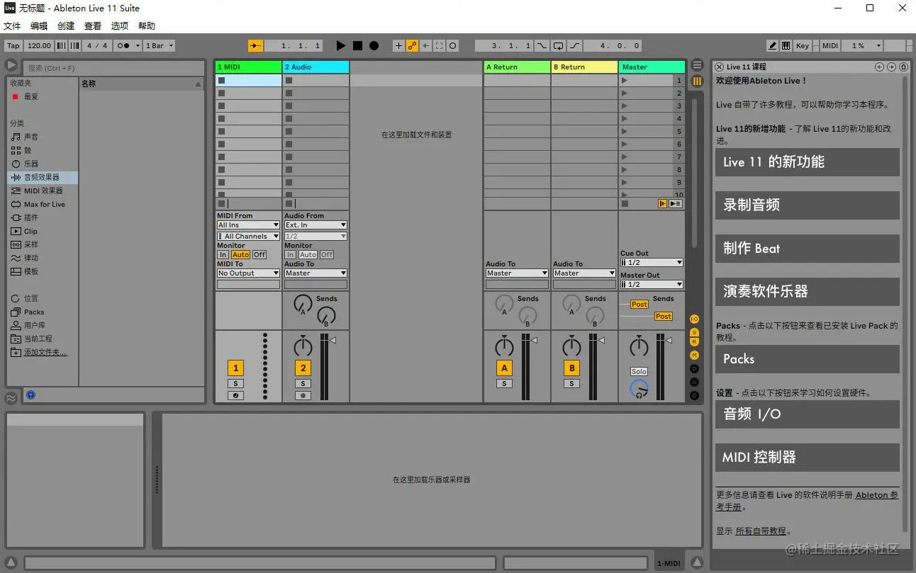The image size is (916, 573).
Task: Open the Master Out dropdown
Action: coord(652,285)
